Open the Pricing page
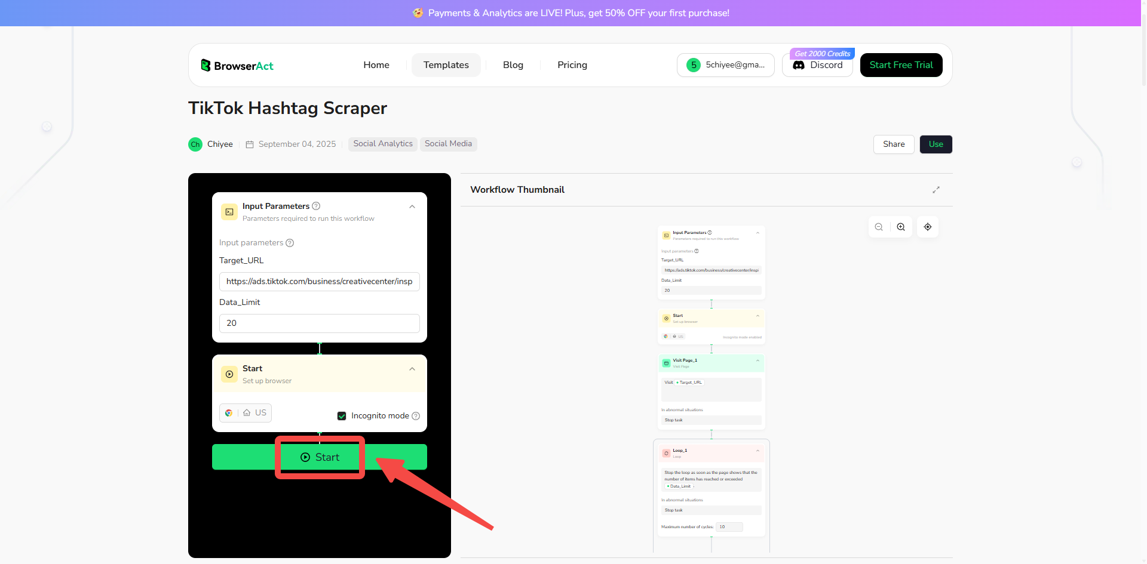Image resolution: width=1147 pixels, height=564 pixels. click(572, 65)
